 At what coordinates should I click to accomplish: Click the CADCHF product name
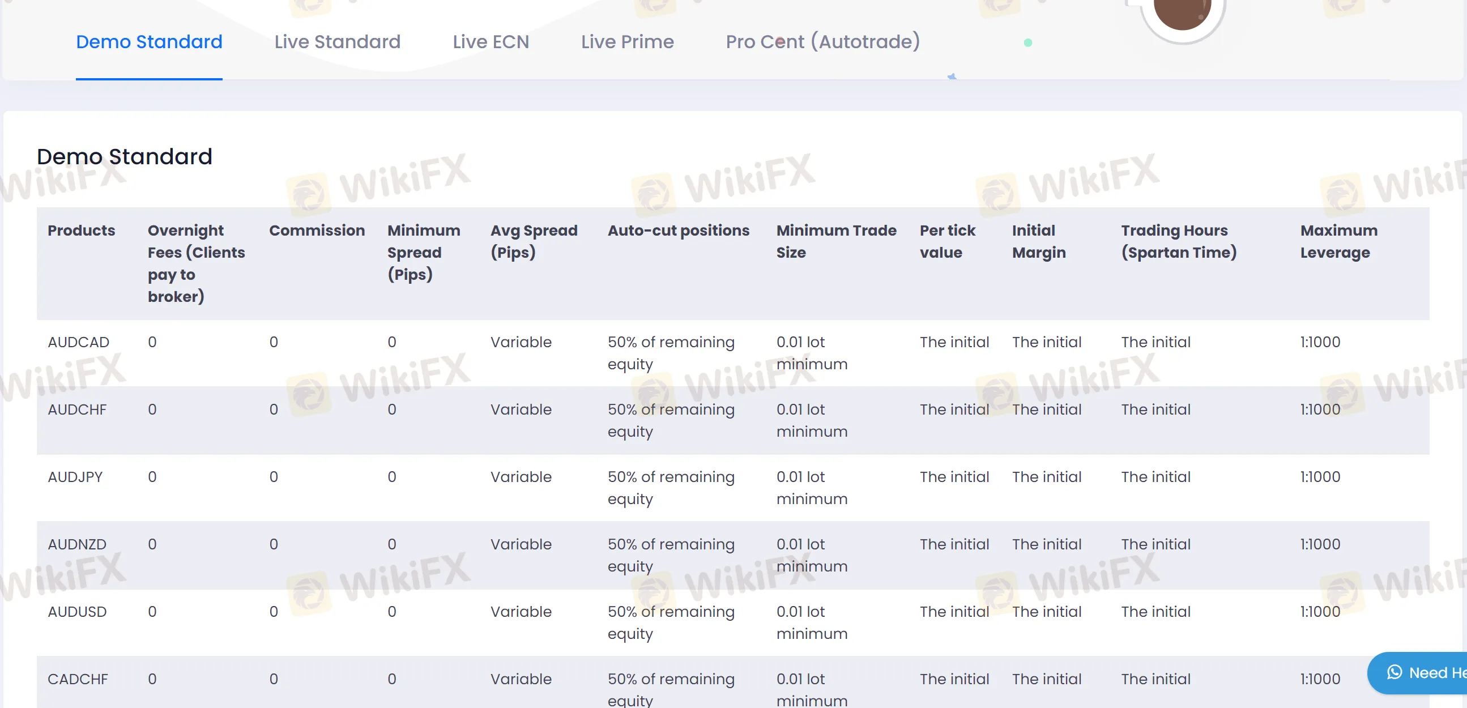[x=78, y=679]
